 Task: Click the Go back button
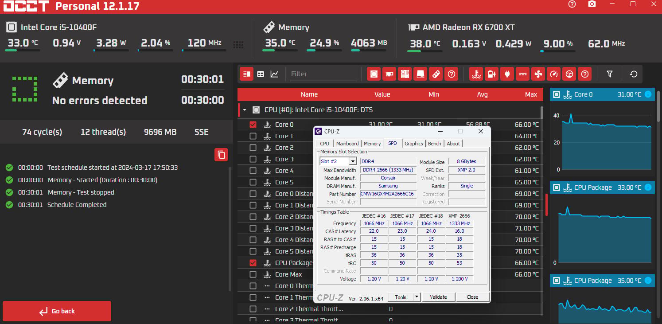click(x=57, y=311)
